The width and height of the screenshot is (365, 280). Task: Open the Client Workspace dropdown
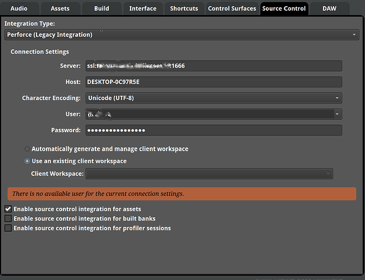click(x=209, y=174)
